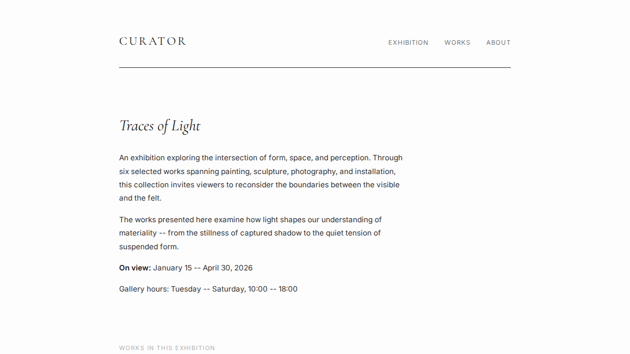Click the word "installation" in the intro
Screen dimensions: 630x354
click(375, 172)
